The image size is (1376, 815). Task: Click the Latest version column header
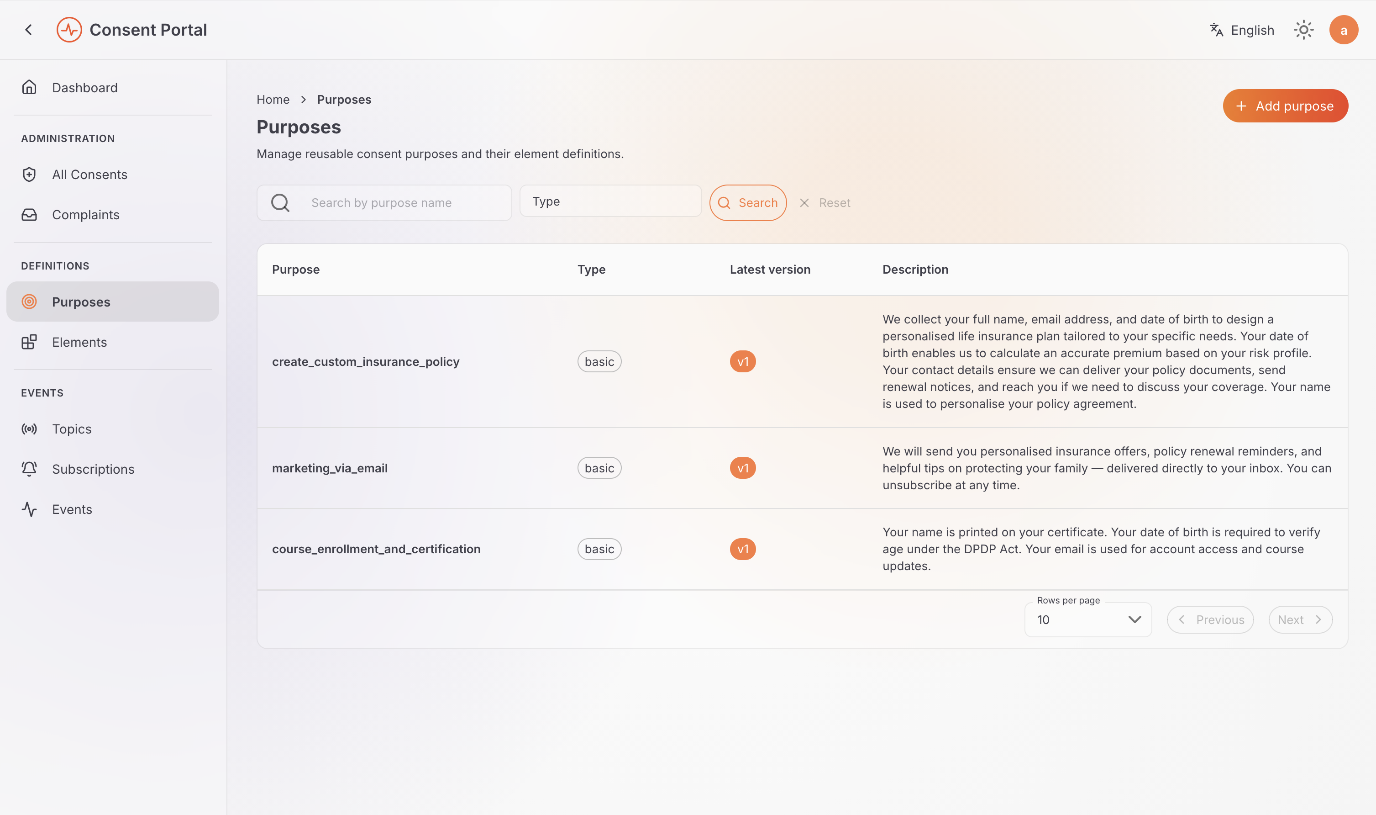tap(770, 269)
